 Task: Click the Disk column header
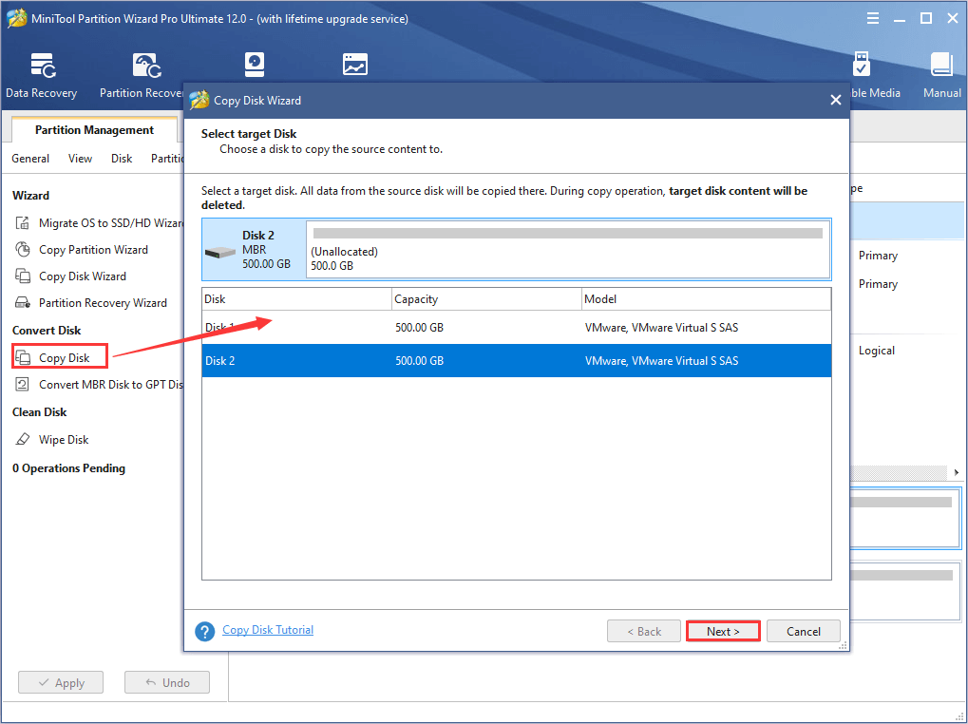click(x=297, y=298)
